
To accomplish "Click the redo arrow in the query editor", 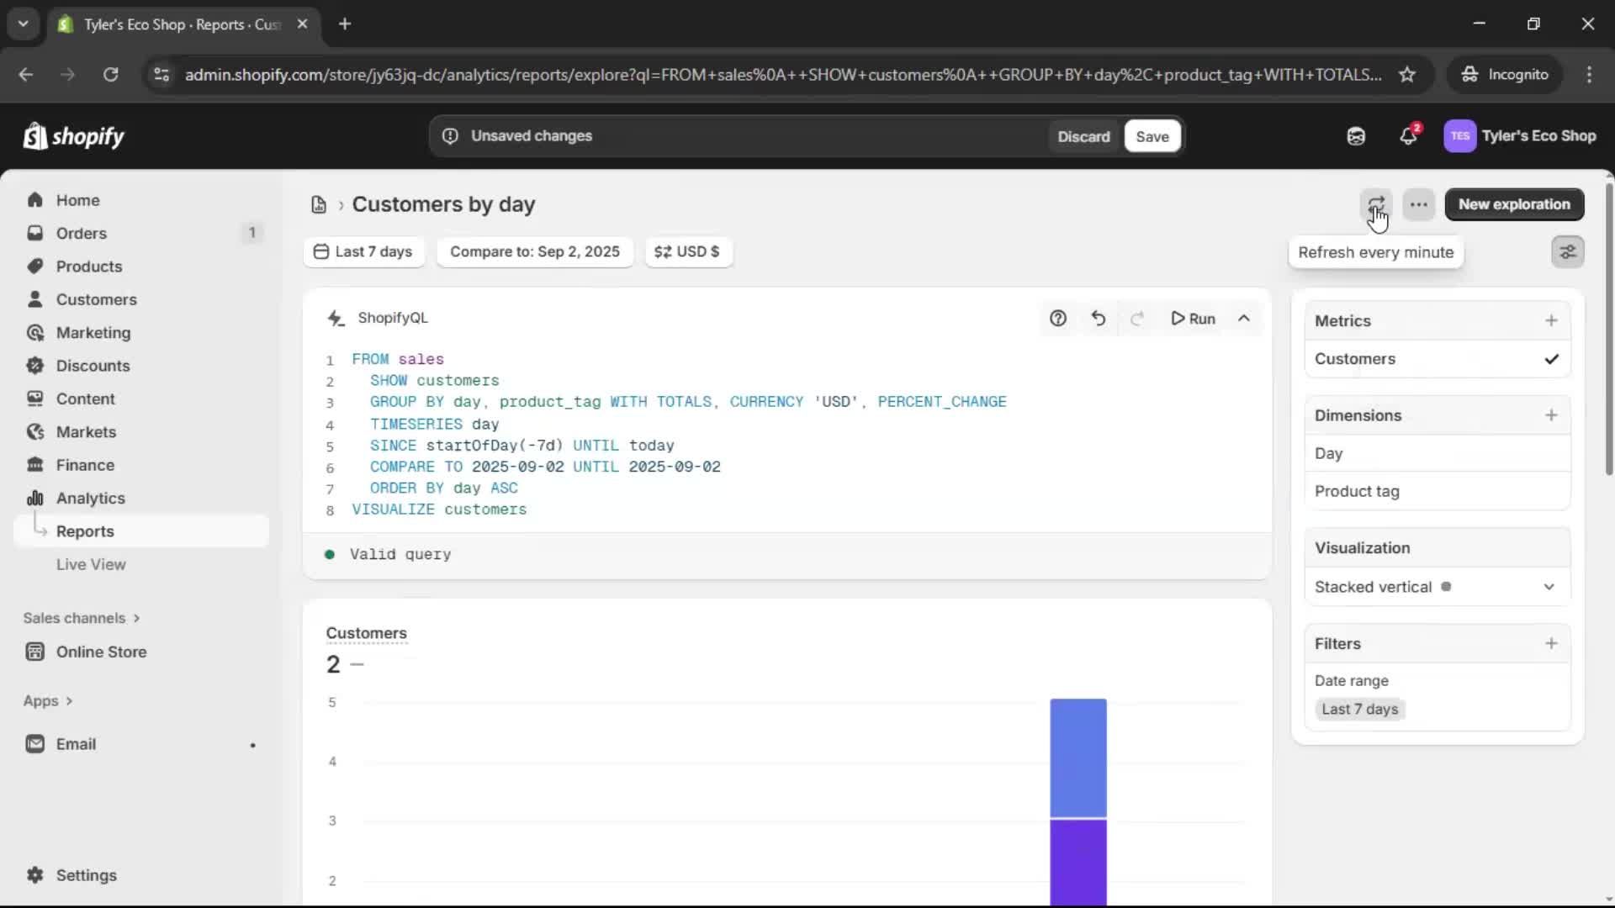I will pyautogui.click(x=1137, y=318).
